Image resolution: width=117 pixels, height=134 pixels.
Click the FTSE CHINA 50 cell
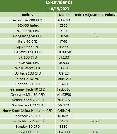(28, 79)
